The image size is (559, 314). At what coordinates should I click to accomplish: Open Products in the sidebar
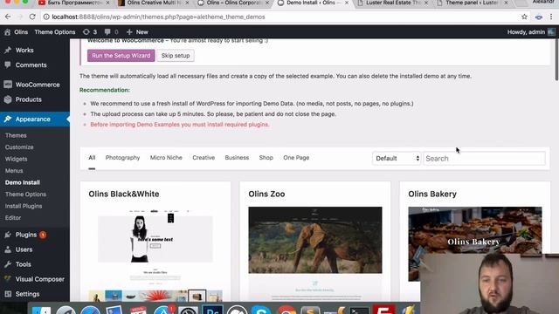click(x=28, y=99)
